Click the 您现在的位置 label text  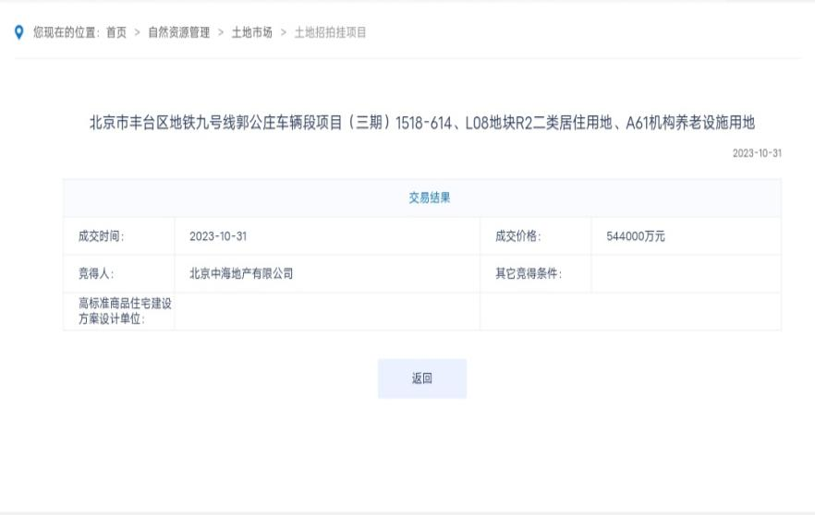[x=67, y=32]
